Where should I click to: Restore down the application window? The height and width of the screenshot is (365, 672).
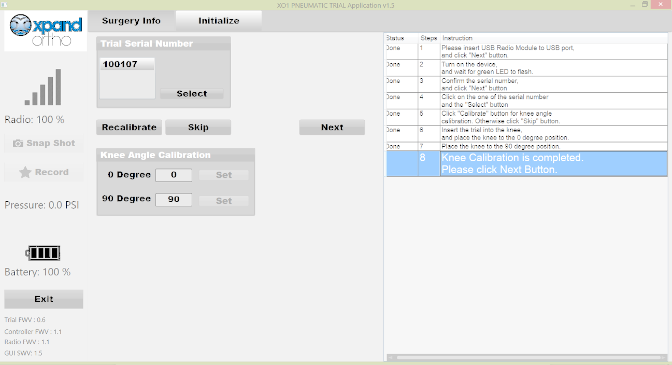[645, 5]
